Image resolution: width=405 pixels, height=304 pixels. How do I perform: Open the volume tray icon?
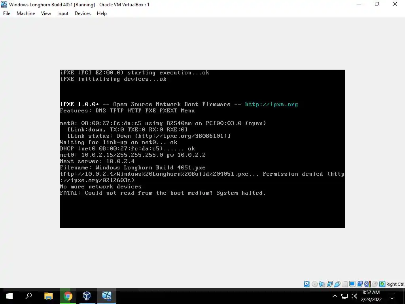(354, 296)
